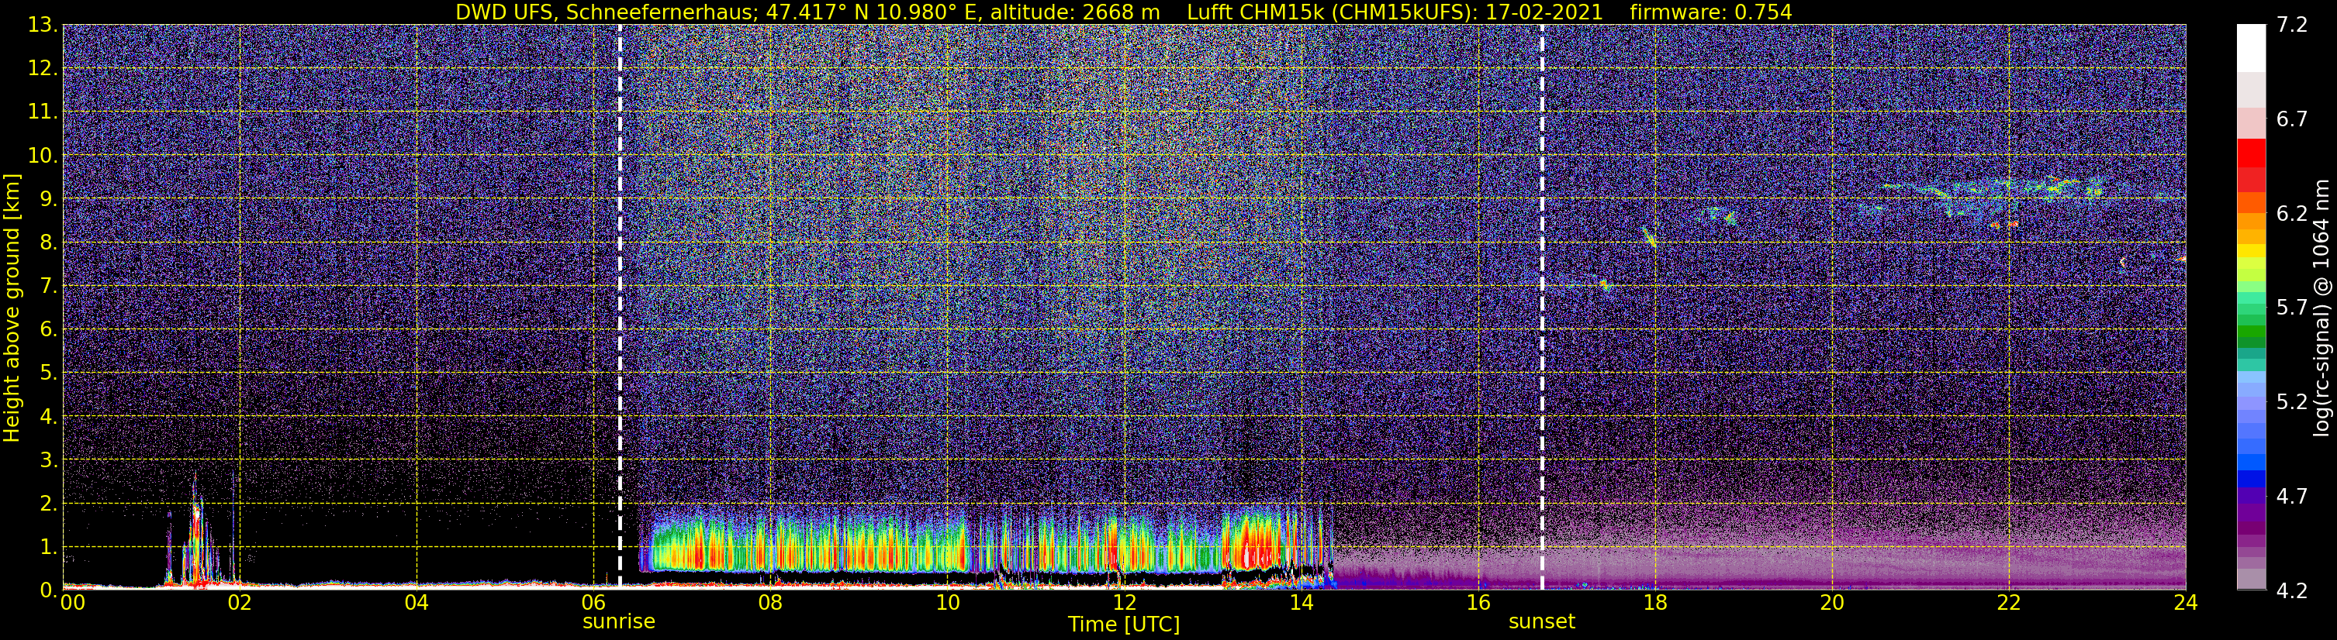Click the "16" time axis tick label
This screenshot has width=2337, height=640.
[1478, 602]
